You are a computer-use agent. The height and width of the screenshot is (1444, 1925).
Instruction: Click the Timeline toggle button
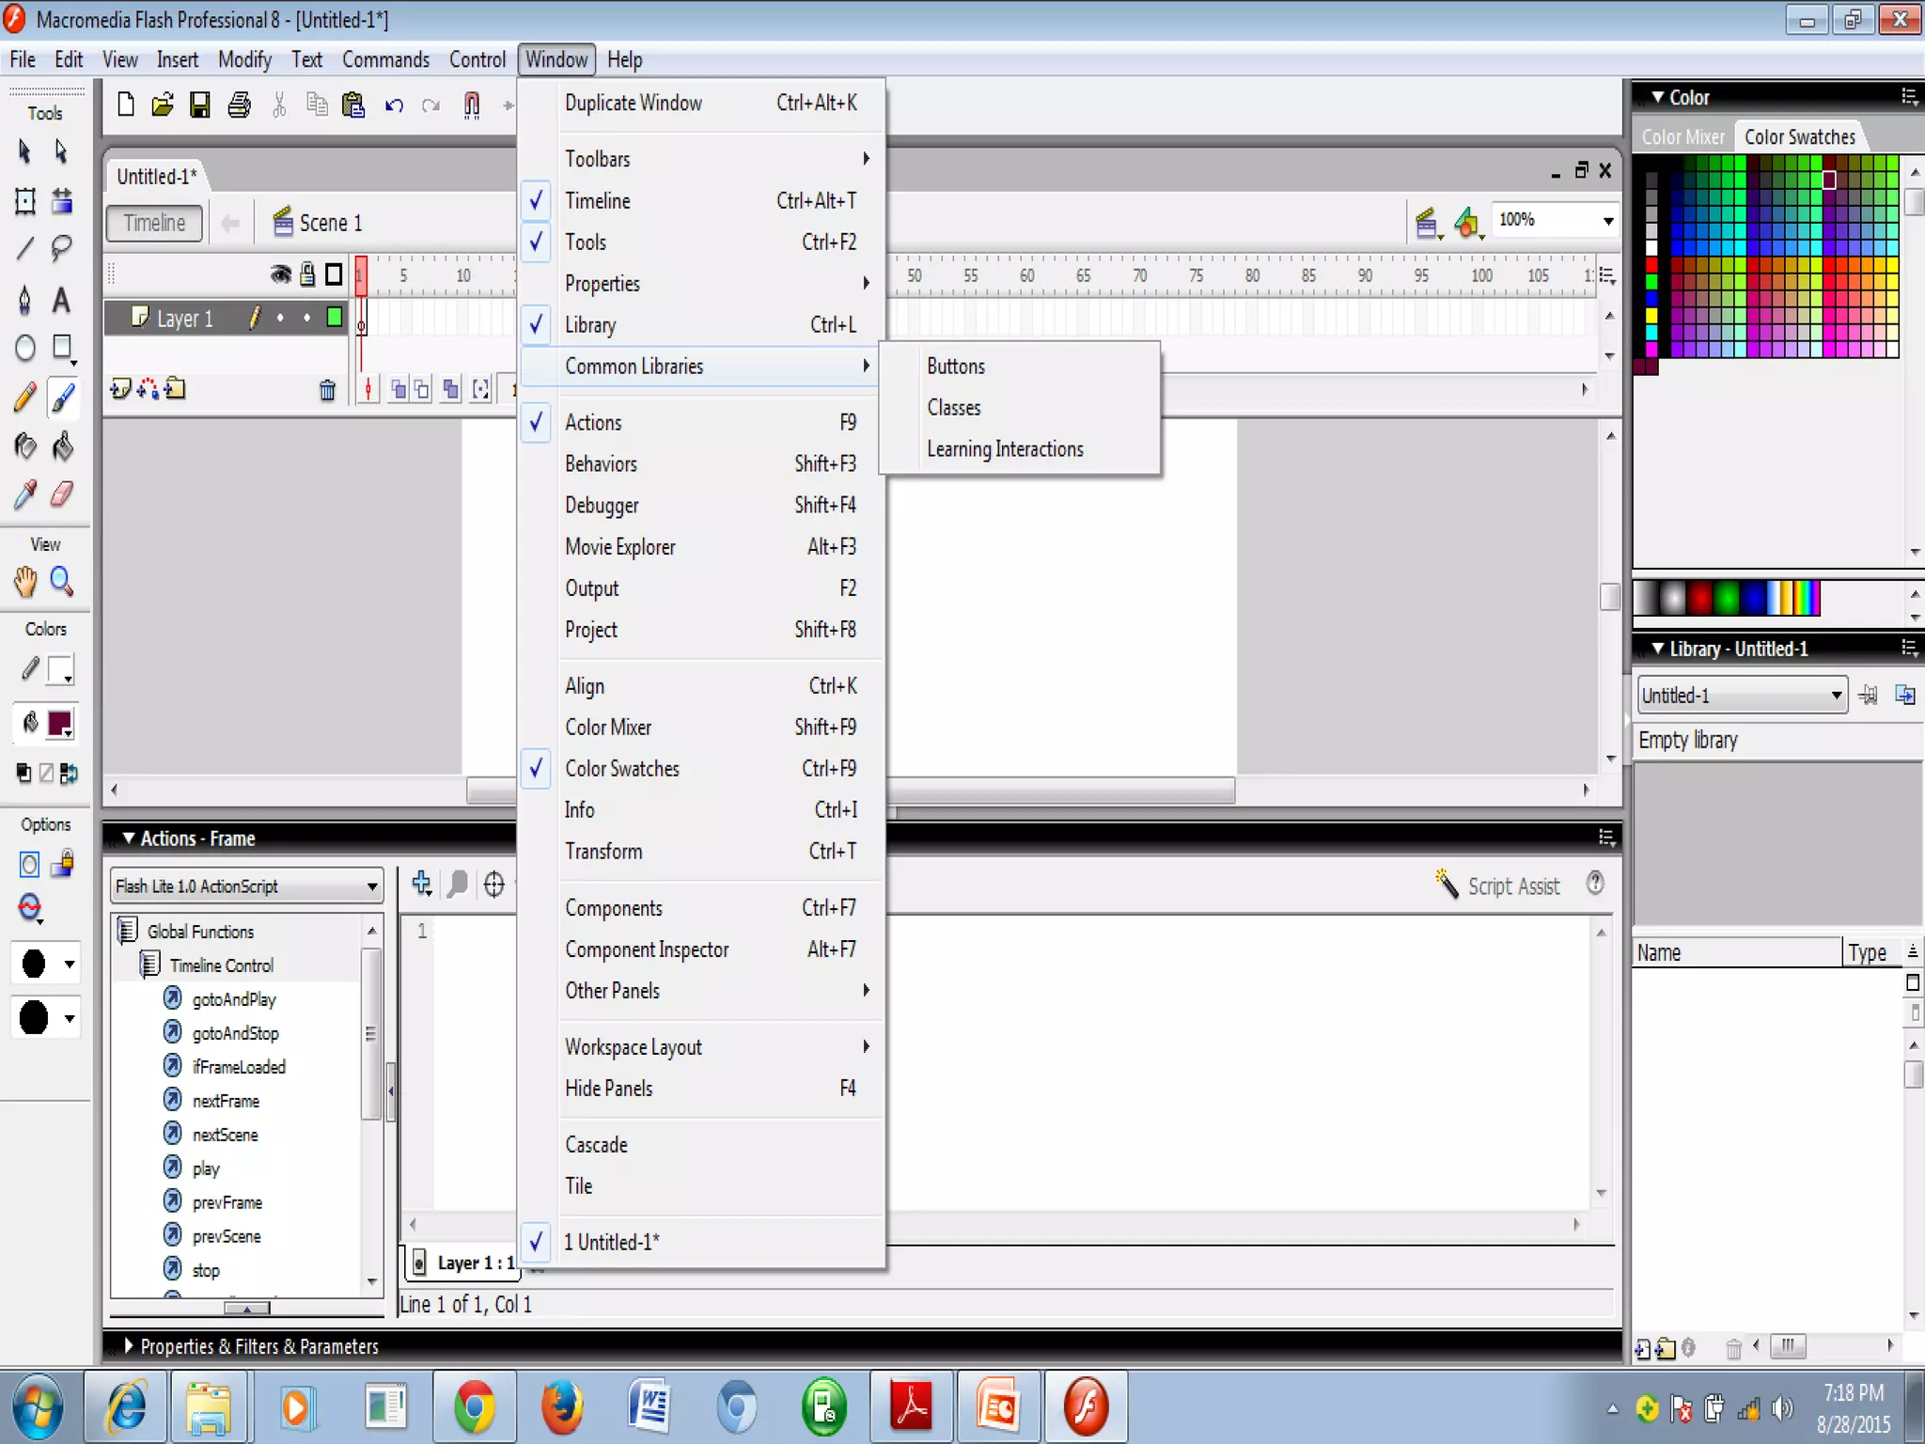(154, 223)
